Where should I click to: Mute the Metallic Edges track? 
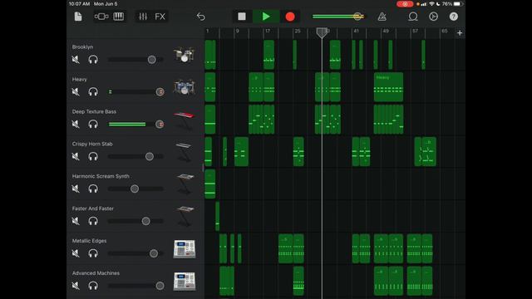pyautogui.click(x=76, y=253)
